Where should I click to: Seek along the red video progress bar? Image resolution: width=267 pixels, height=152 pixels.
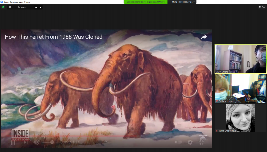[x=106, y=136]
